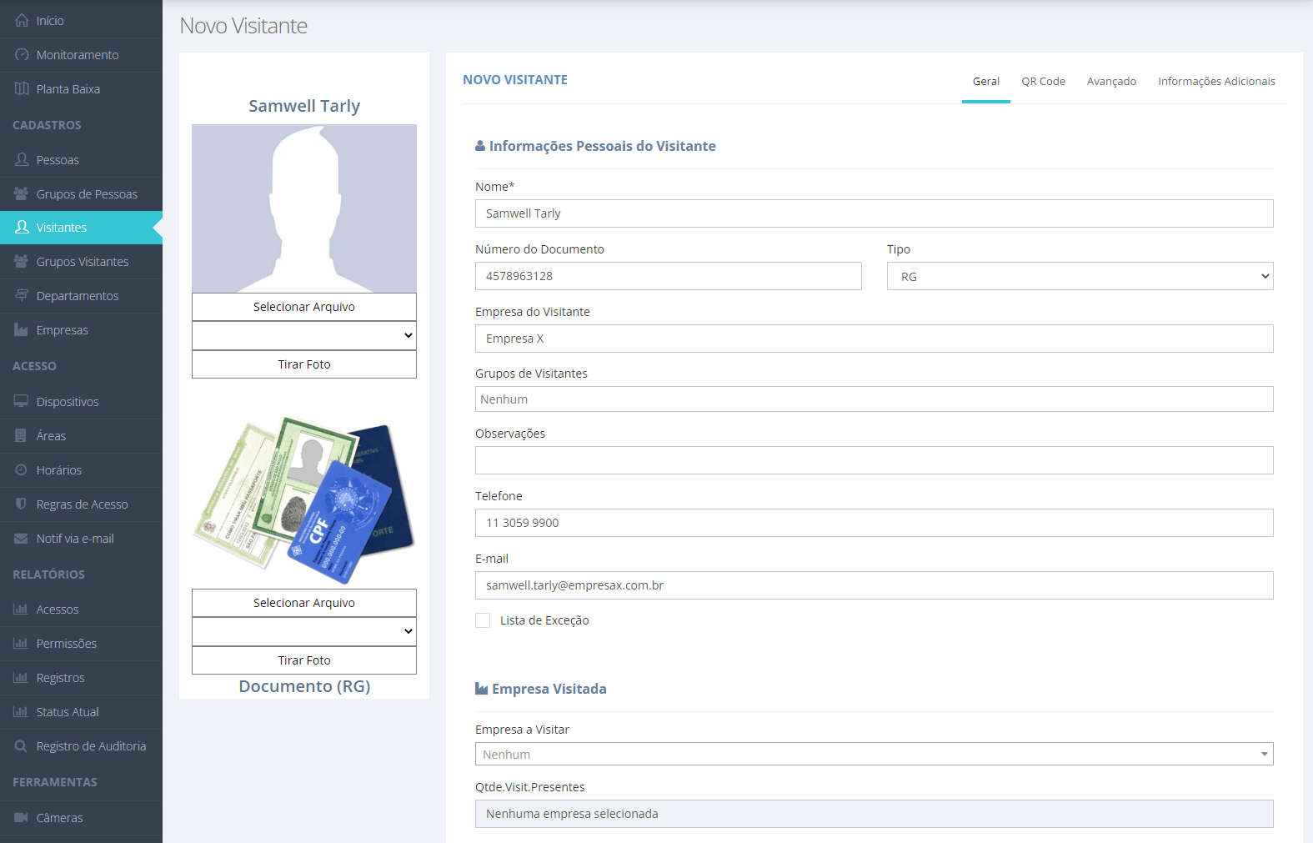
Task: Click the Notif via e-mail envelope icon
Action: [22, 538]
